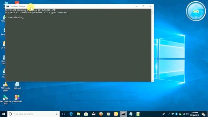Image resolution: width=208 pixels, height=117 pixels.
Task: Click the taskbar search box
Action: pos(33,114)
